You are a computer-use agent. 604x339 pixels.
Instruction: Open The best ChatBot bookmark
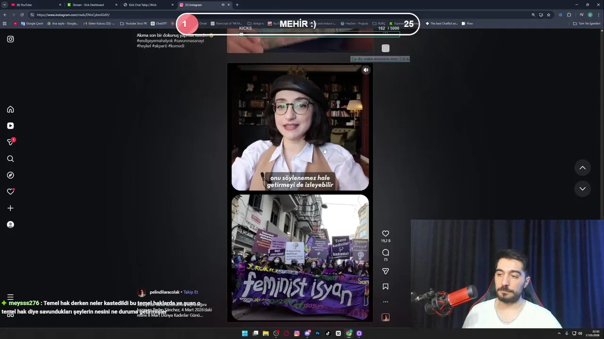tap(442, 24)
